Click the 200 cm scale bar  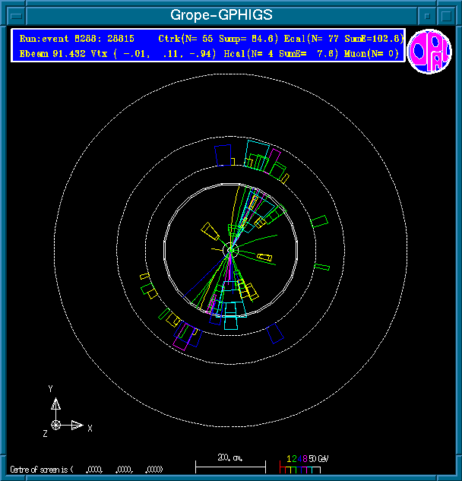click(x=230, y=464)
